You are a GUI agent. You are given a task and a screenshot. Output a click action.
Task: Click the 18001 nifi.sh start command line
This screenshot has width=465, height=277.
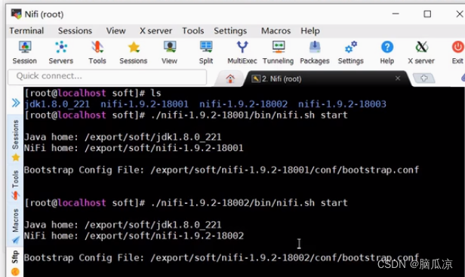coord(186,115)
